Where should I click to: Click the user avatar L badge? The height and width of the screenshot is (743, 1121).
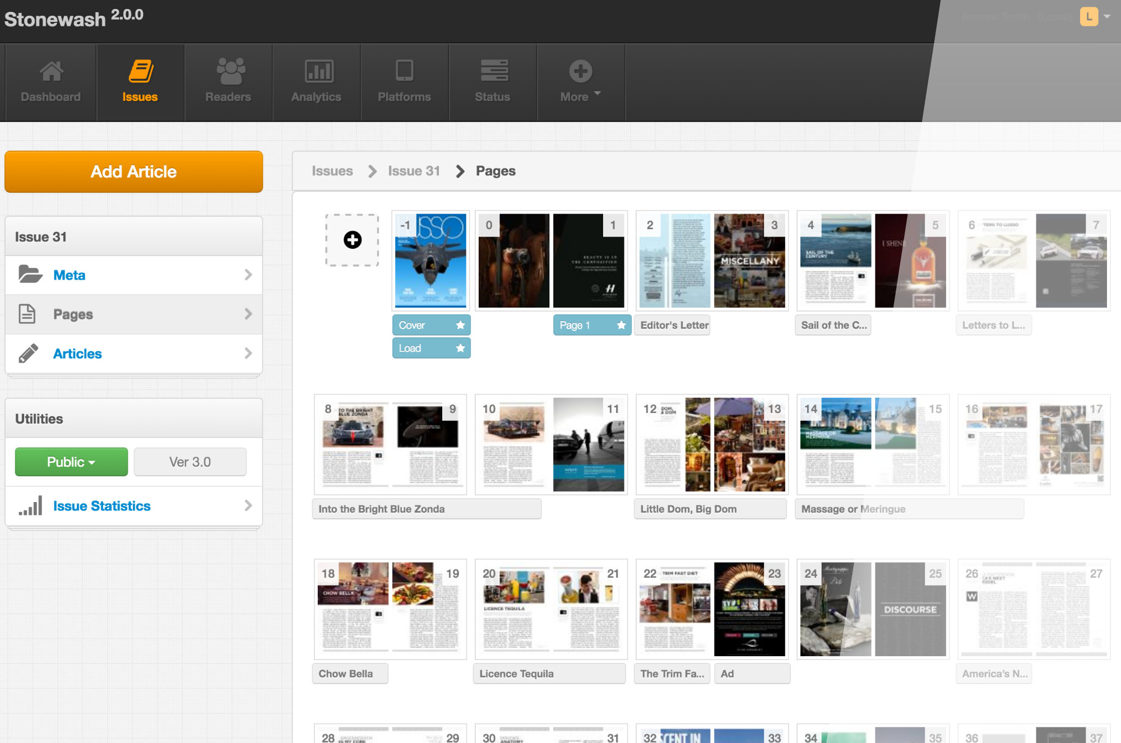point(1088,16)
